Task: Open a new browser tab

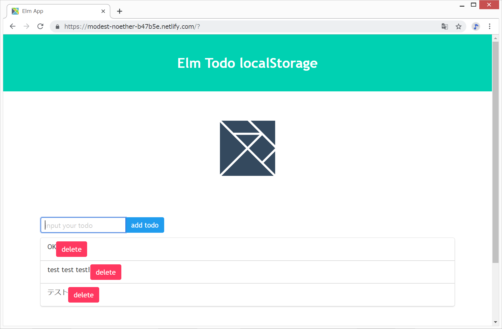Action: (120, 11)
